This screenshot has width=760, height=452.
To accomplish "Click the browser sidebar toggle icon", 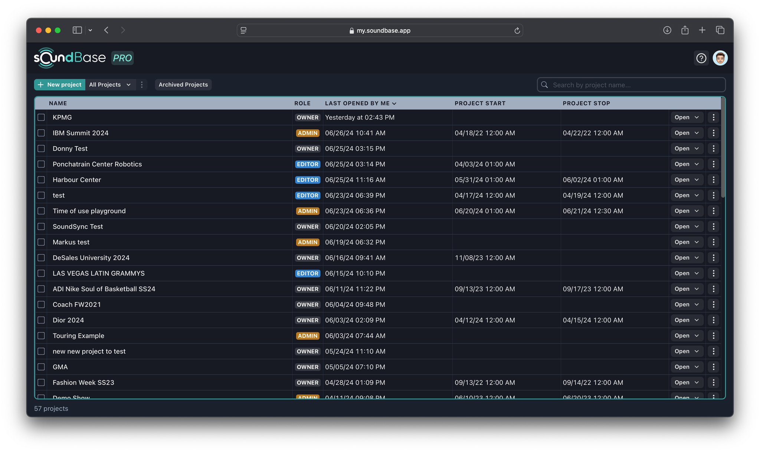I will click(x=77, y=30).
